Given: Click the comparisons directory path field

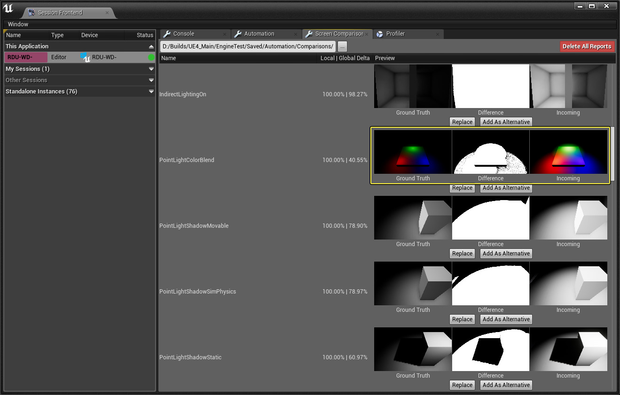Looking at the screenshot, I should tap(248, 46).
